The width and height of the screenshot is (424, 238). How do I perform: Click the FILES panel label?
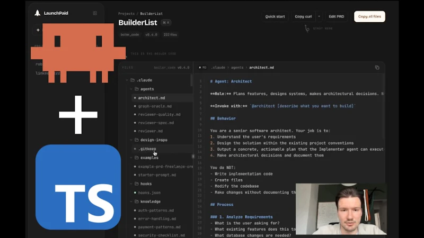coord(127,68)
